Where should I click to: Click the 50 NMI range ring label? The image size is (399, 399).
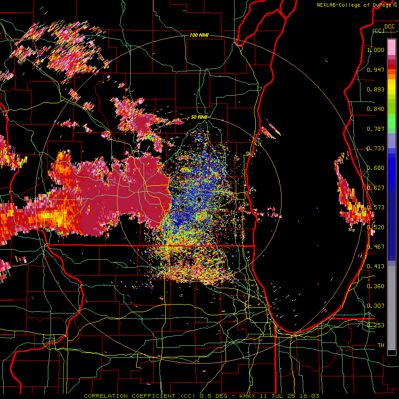199,117
